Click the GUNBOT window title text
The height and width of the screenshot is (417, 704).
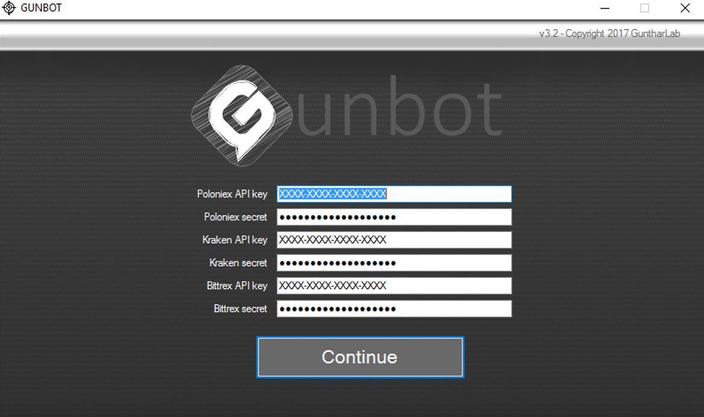tap(41, 8)
